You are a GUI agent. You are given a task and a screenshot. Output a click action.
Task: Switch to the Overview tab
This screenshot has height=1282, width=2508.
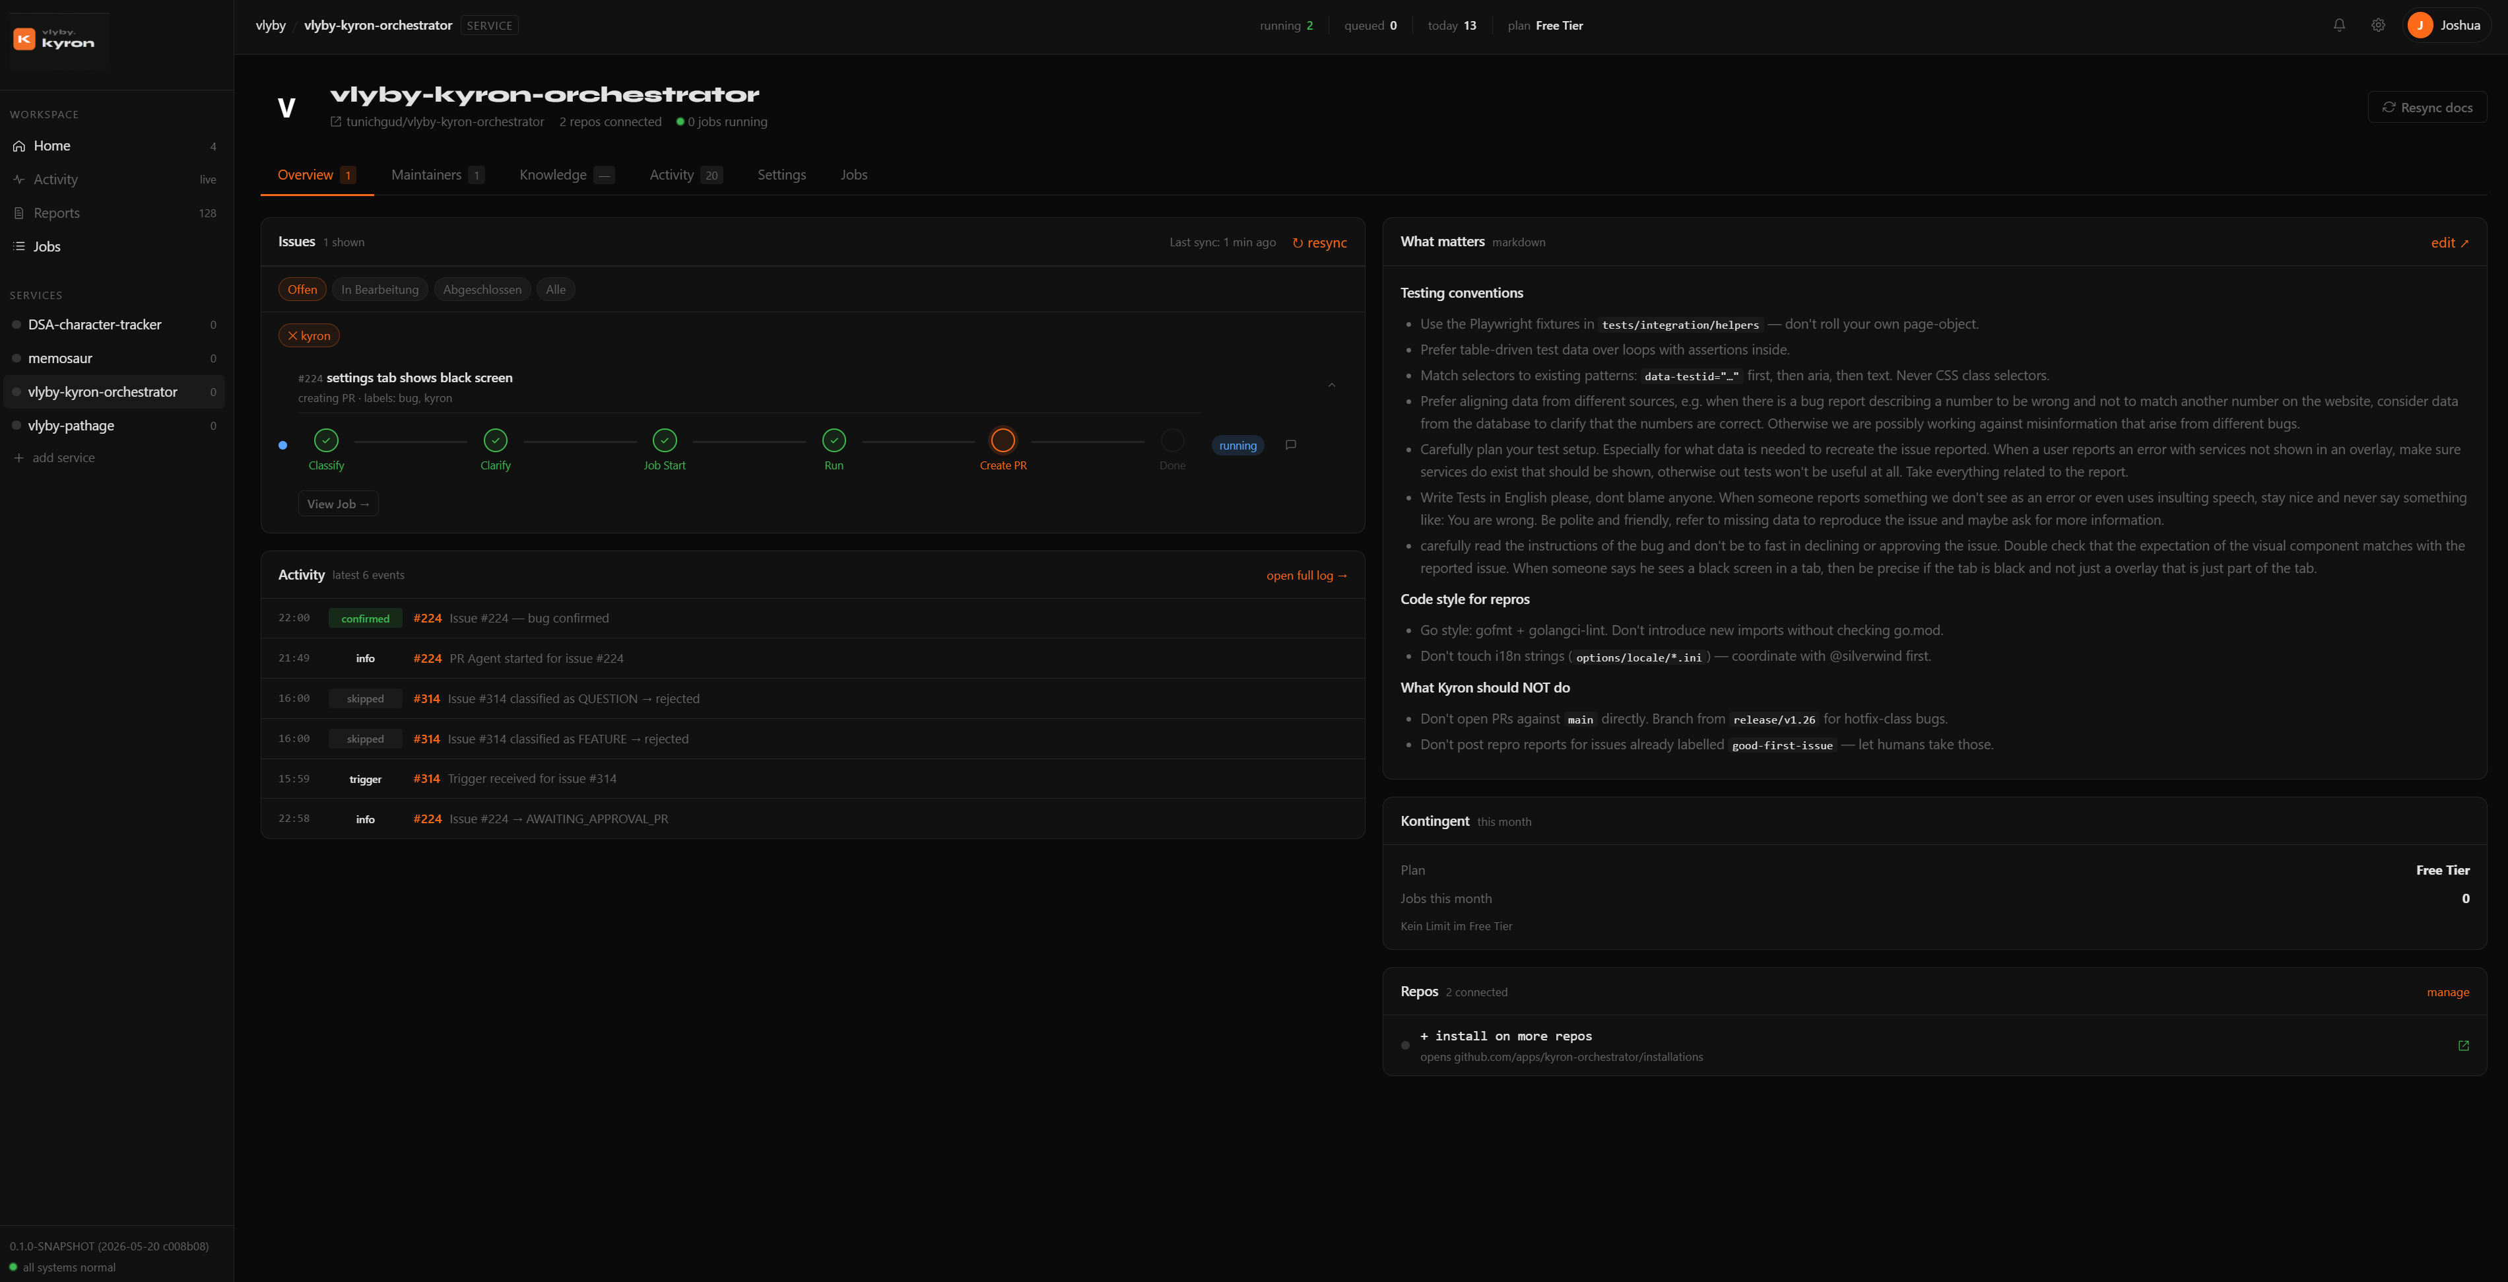(316, 176)
